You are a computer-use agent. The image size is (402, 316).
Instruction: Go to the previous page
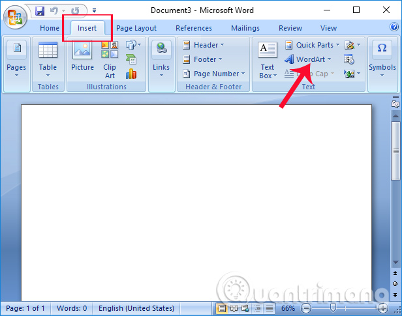click(x=395, y=274)
